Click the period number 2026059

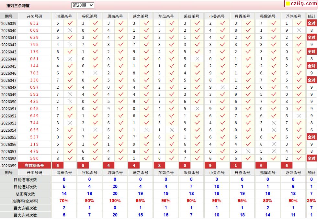[9, 166]
